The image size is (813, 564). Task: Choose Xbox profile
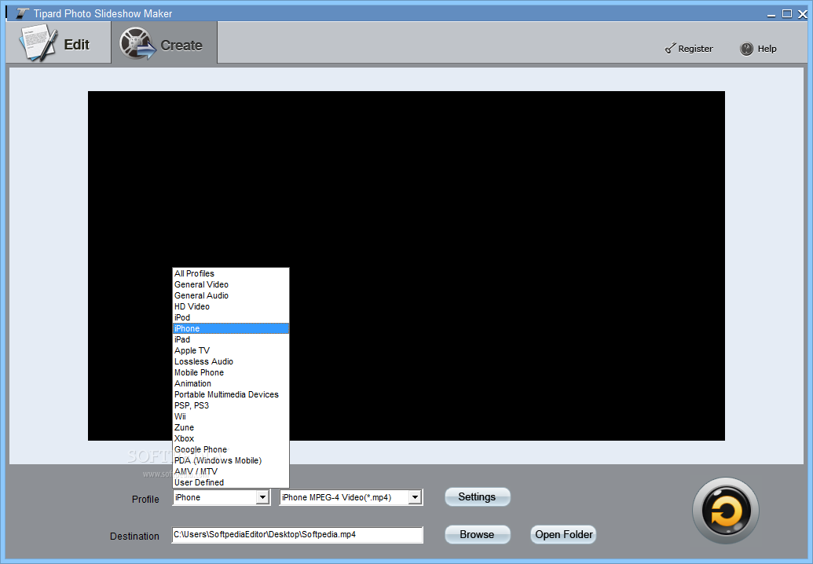point(230,438)
